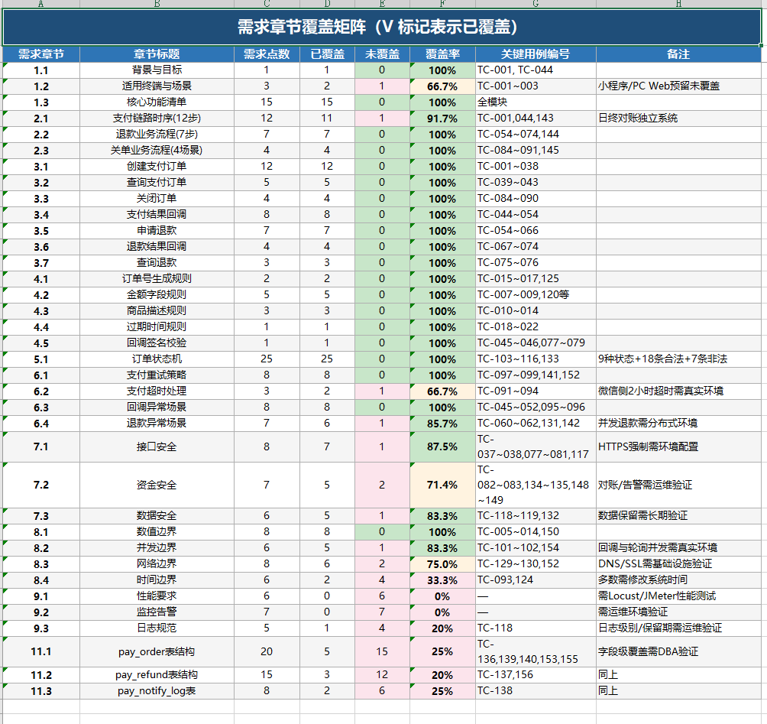Viewport: 767px width, 724px height.
Task: Select cell 创建支付订单
Action: pos(157,167)
